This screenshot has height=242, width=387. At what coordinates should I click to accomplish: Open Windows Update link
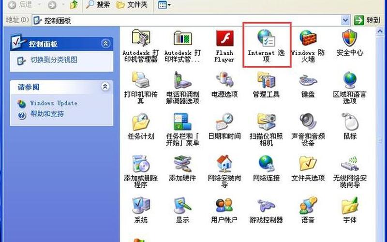pyautogui.click(x=54, y=103)
